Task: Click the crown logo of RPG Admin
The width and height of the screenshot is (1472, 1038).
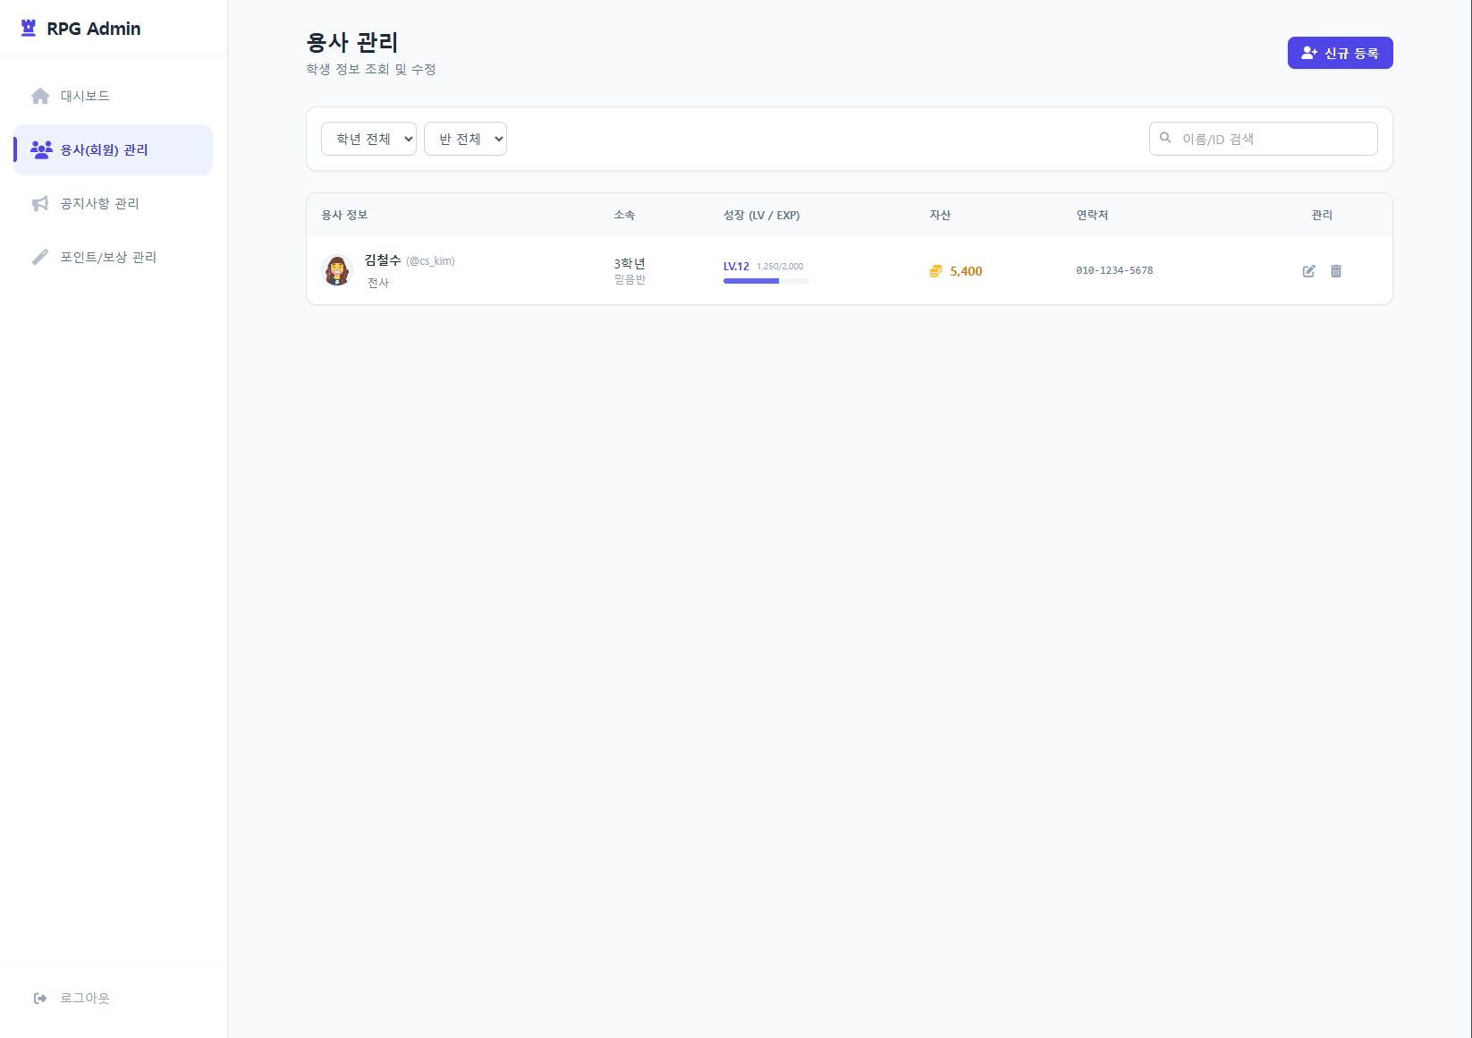Action: pos(26,28)
